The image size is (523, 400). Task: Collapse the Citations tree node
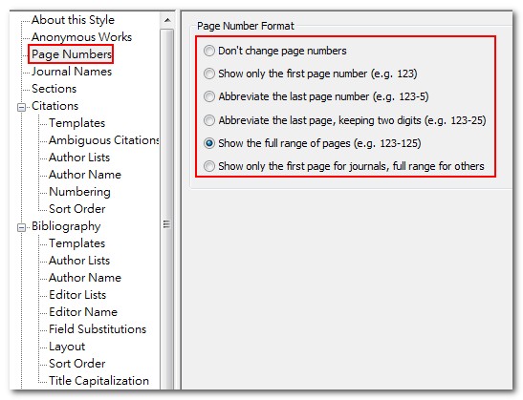pos(21,107)
